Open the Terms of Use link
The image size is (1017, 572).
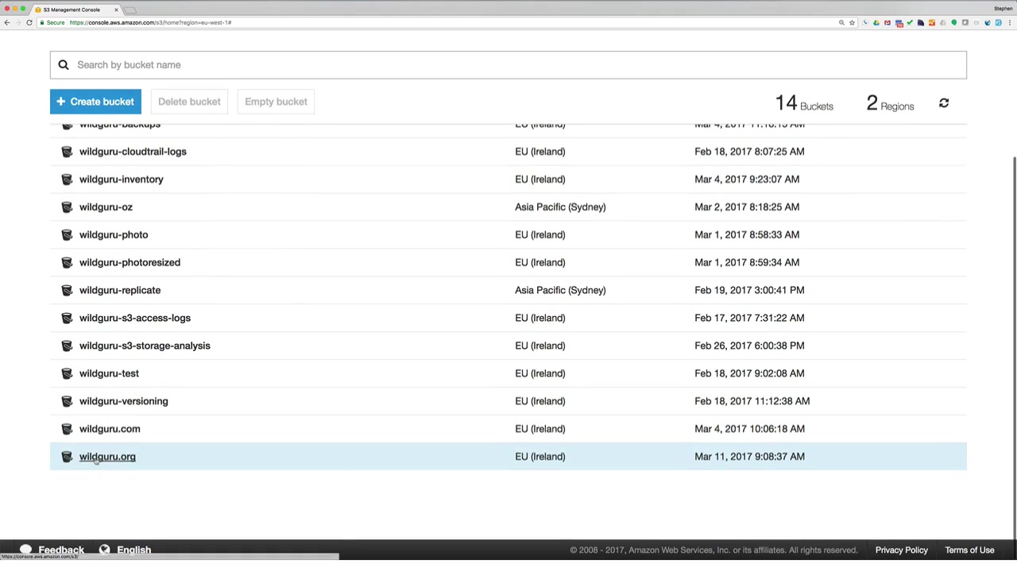click(969, 550)
